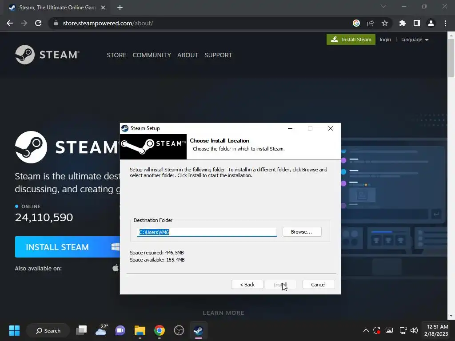
Task: Click the browser forward arrow
Action: (x=24, y=23)
